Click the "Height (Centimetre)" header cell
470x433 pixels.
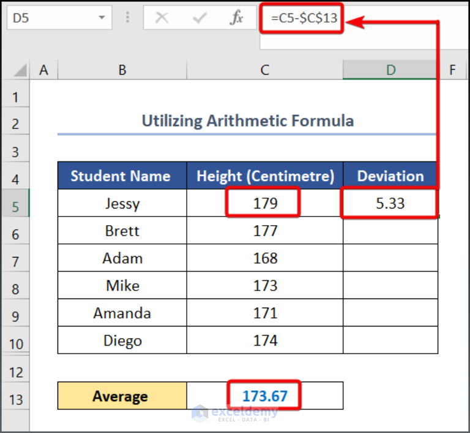point(264,176)
